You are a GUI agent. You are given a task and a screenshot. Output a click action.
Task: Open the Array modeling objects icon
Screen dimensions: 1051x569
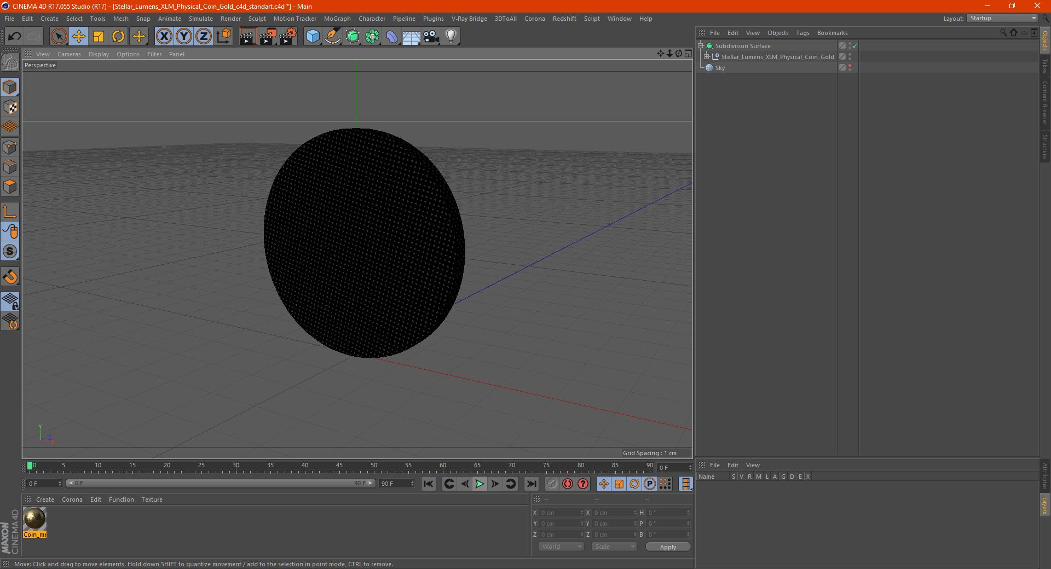[x=372, y=37]
